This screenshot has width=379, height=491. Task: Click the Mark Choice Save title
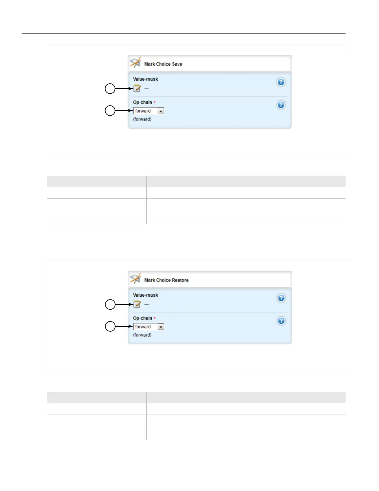click(x=163, y=64)
